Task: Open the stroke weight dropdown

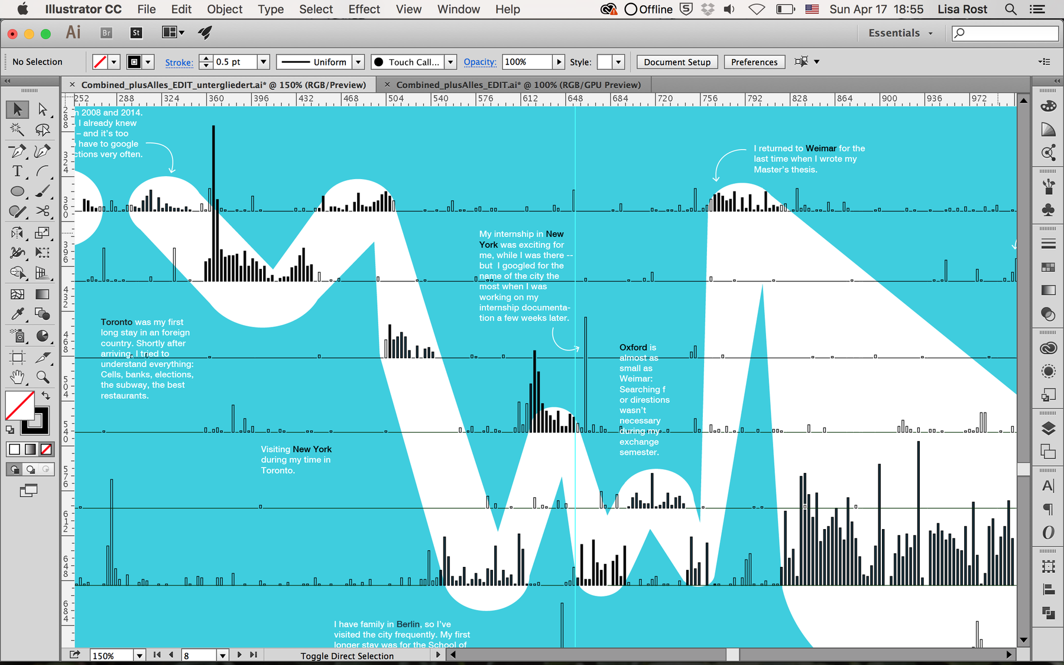Action: pos(264,62)
